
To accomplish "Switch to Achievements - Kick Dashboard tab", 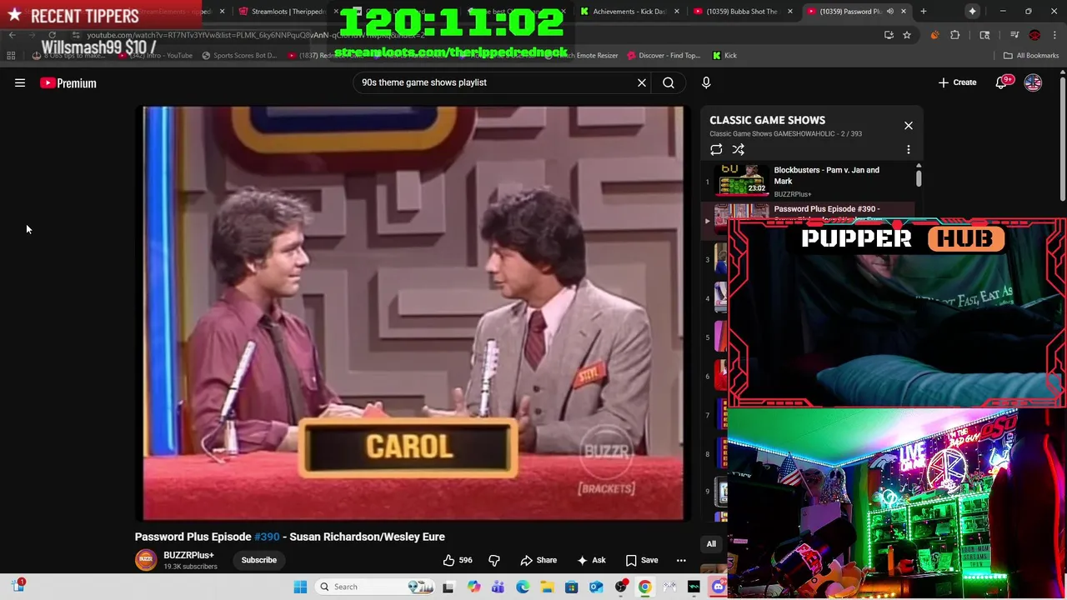I will (629, 12).
